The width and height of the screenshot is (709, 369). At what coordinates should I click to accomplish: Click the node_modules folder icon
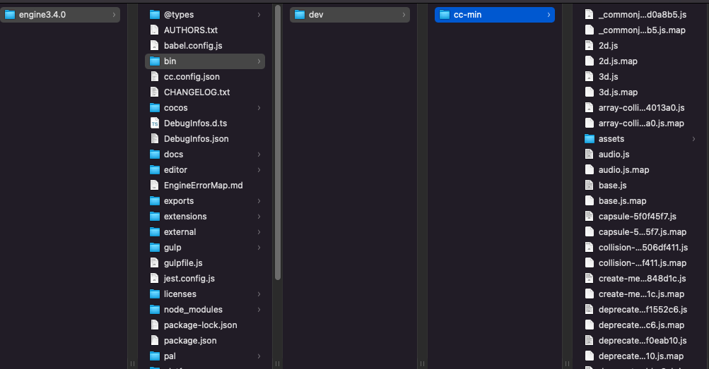(155, 309)
